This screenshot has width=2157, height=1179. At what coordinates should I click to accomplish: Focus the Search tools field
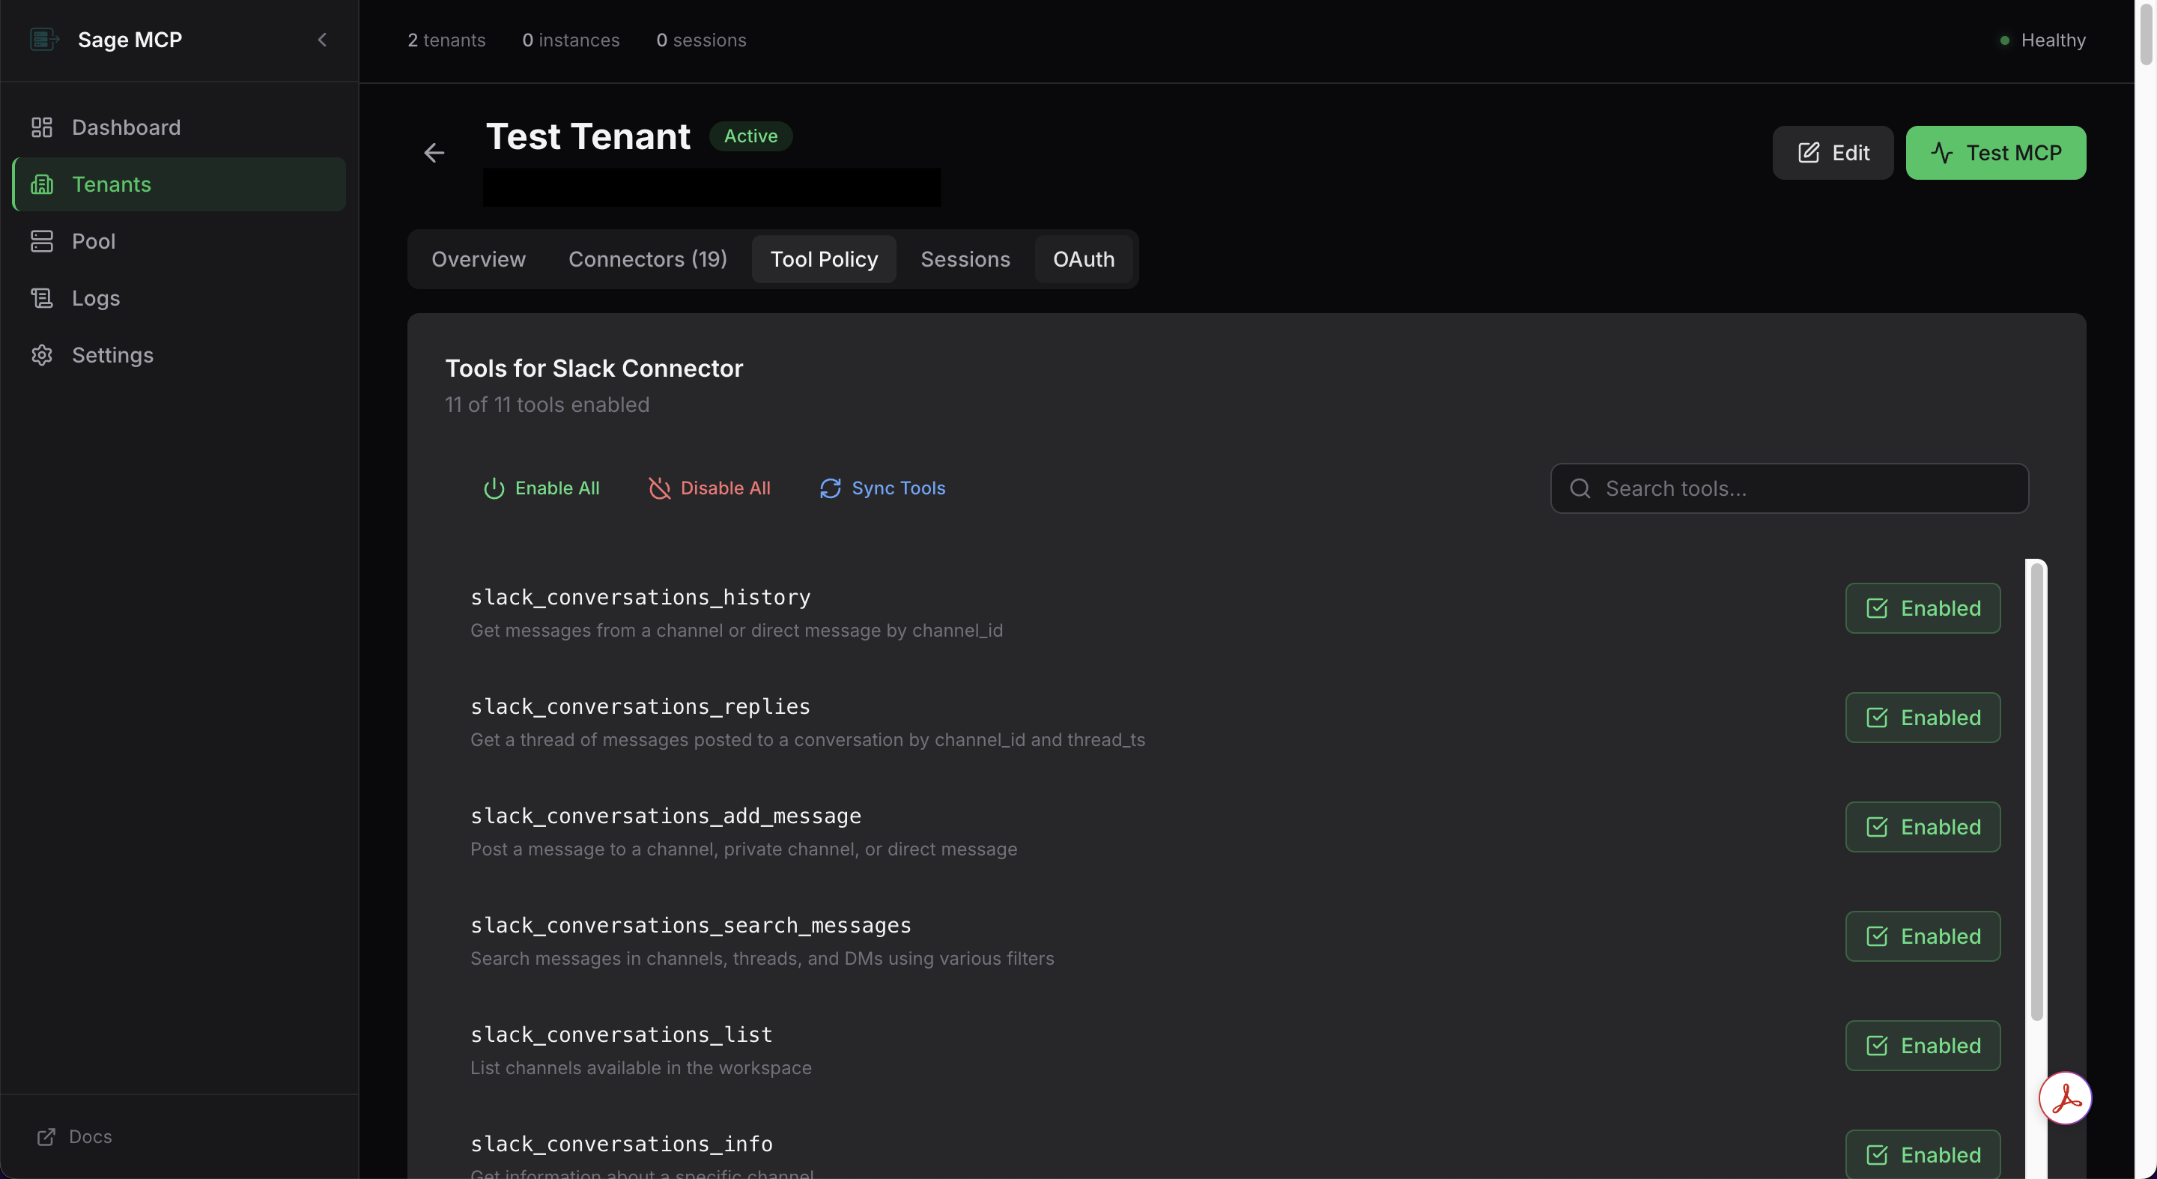click(x=1789, y=488)
